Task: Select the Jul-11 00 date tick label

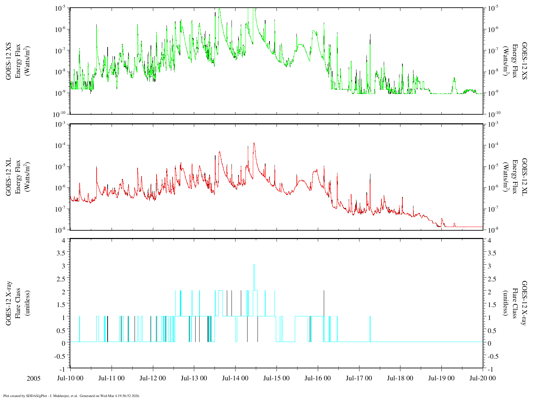Action: coord(112,378)
